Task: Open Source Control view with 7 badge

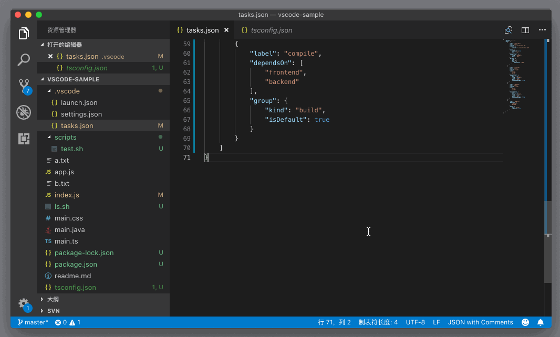Action: click(24, 86)
